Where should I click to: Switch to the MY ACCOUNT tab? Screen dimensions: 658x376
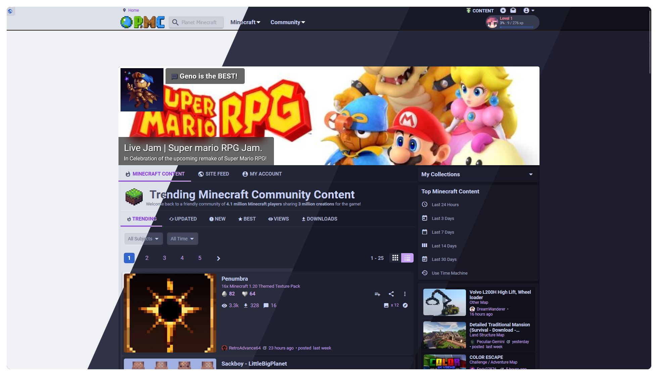(262, 174)
